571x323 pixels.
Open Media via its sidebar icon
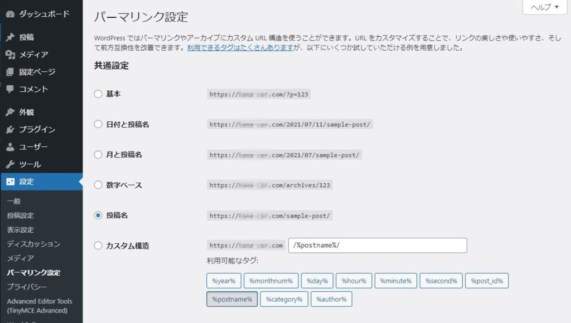10,55
